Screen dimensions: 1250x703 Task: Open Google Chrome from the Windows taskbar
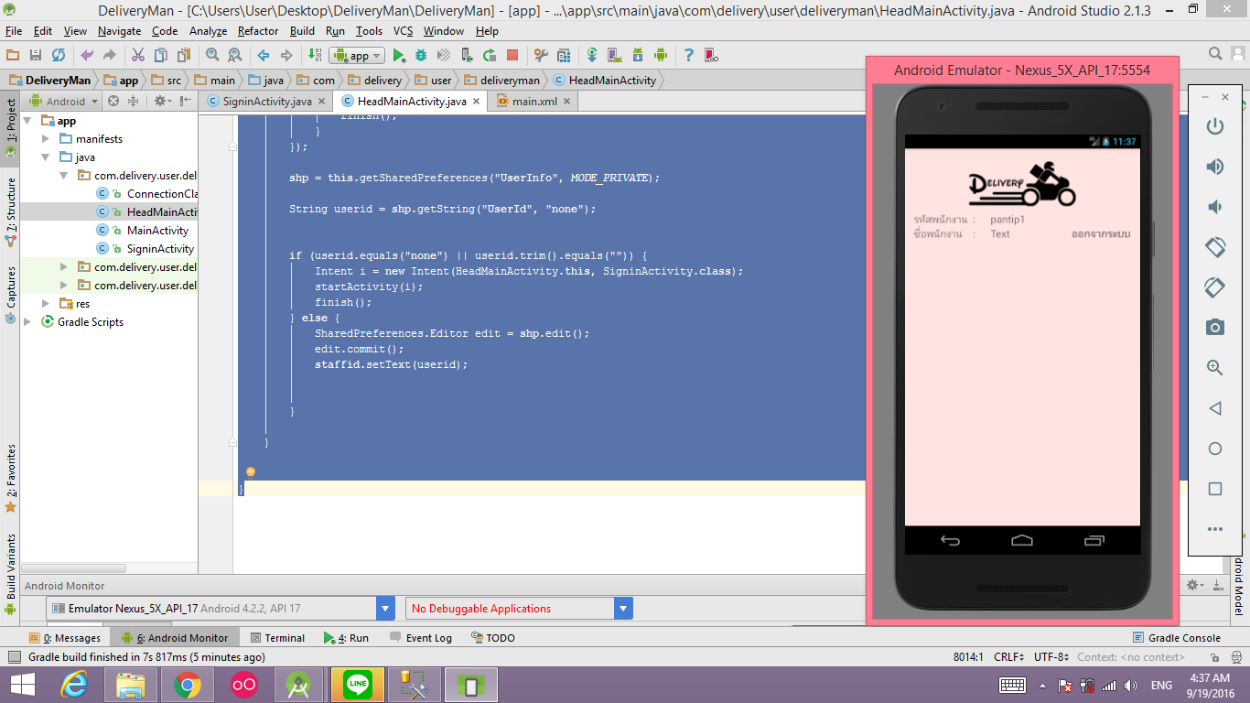coord(188,685)
